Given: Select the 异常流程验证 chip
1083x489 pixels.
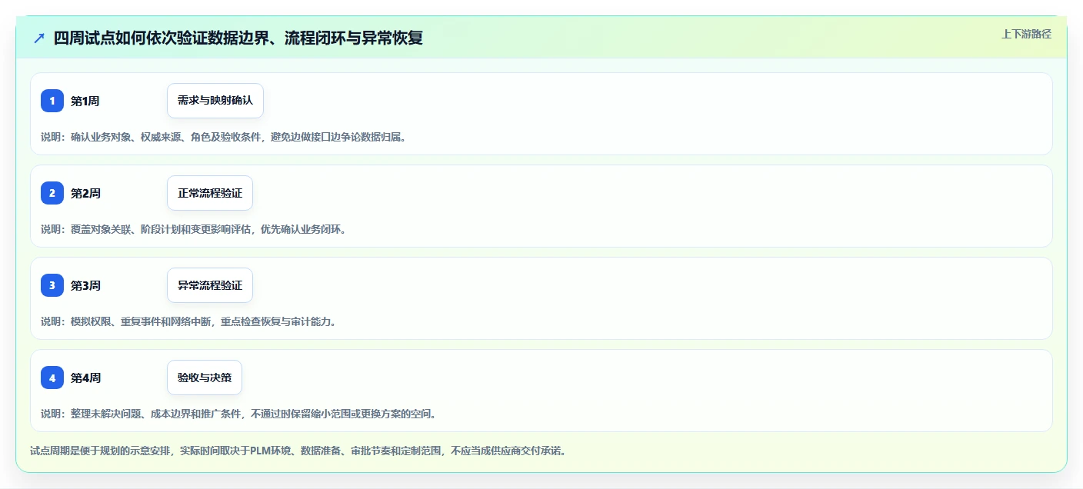Looking at the screenshot, I should click(x=210, y=285).
